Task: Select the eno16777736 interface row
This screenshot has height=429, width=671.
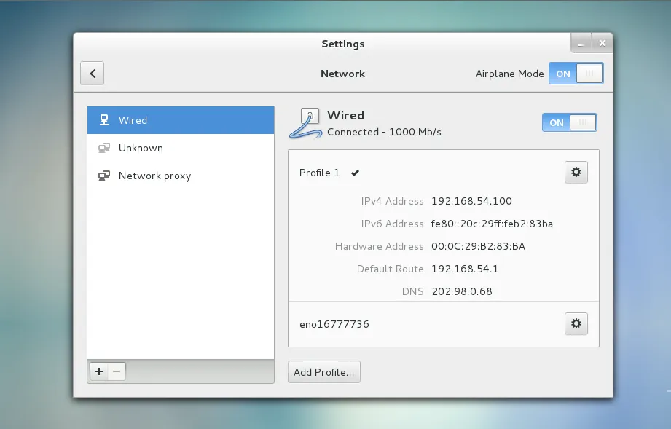Action: [x=333, y=324]
